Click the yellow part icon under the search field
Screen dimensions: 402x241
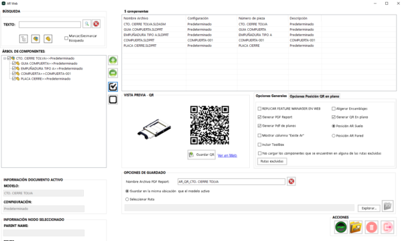(48, 39)
